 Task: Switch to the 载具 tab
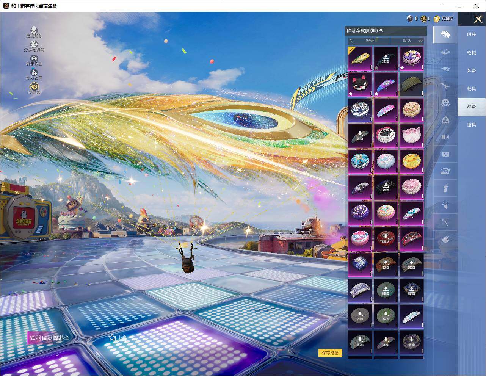pos(471,89)
